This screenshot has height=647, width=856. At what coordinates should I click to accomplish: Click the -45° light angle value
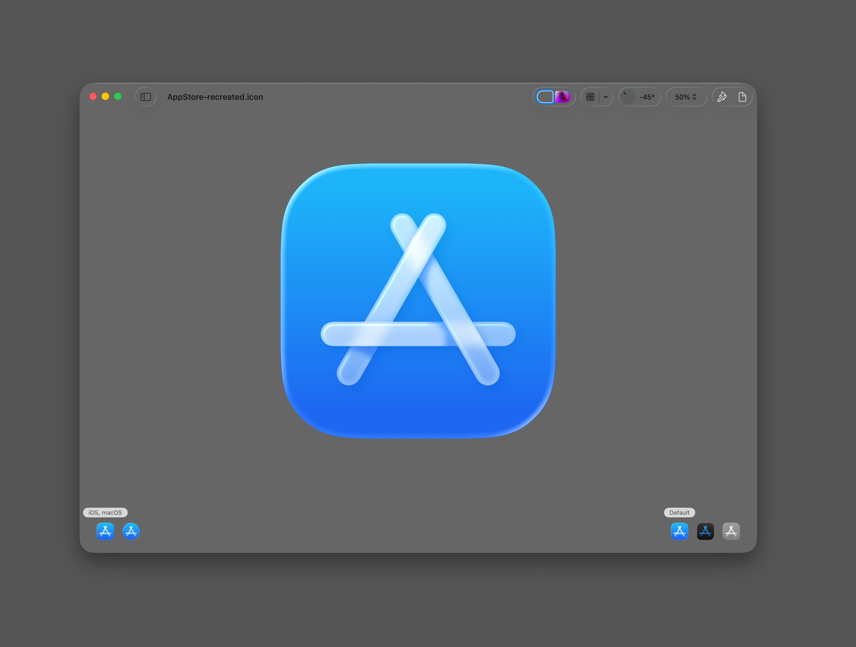647,97
